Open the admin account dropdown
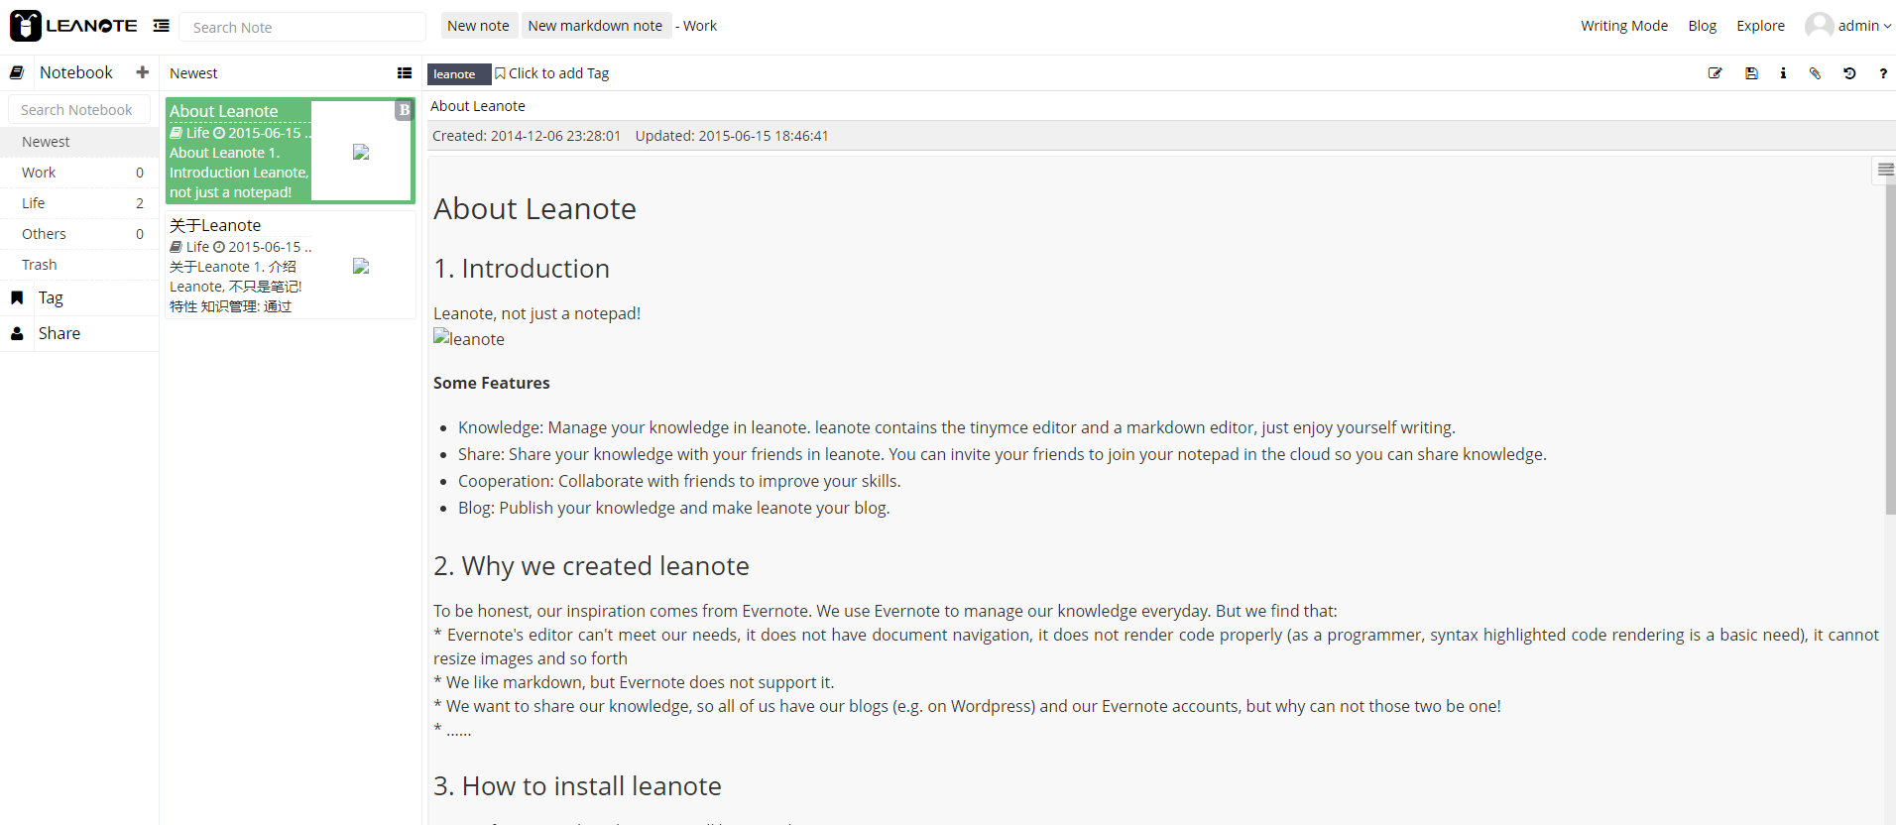Viewport: 1896px width, 825px height. tap(1848, 26)
